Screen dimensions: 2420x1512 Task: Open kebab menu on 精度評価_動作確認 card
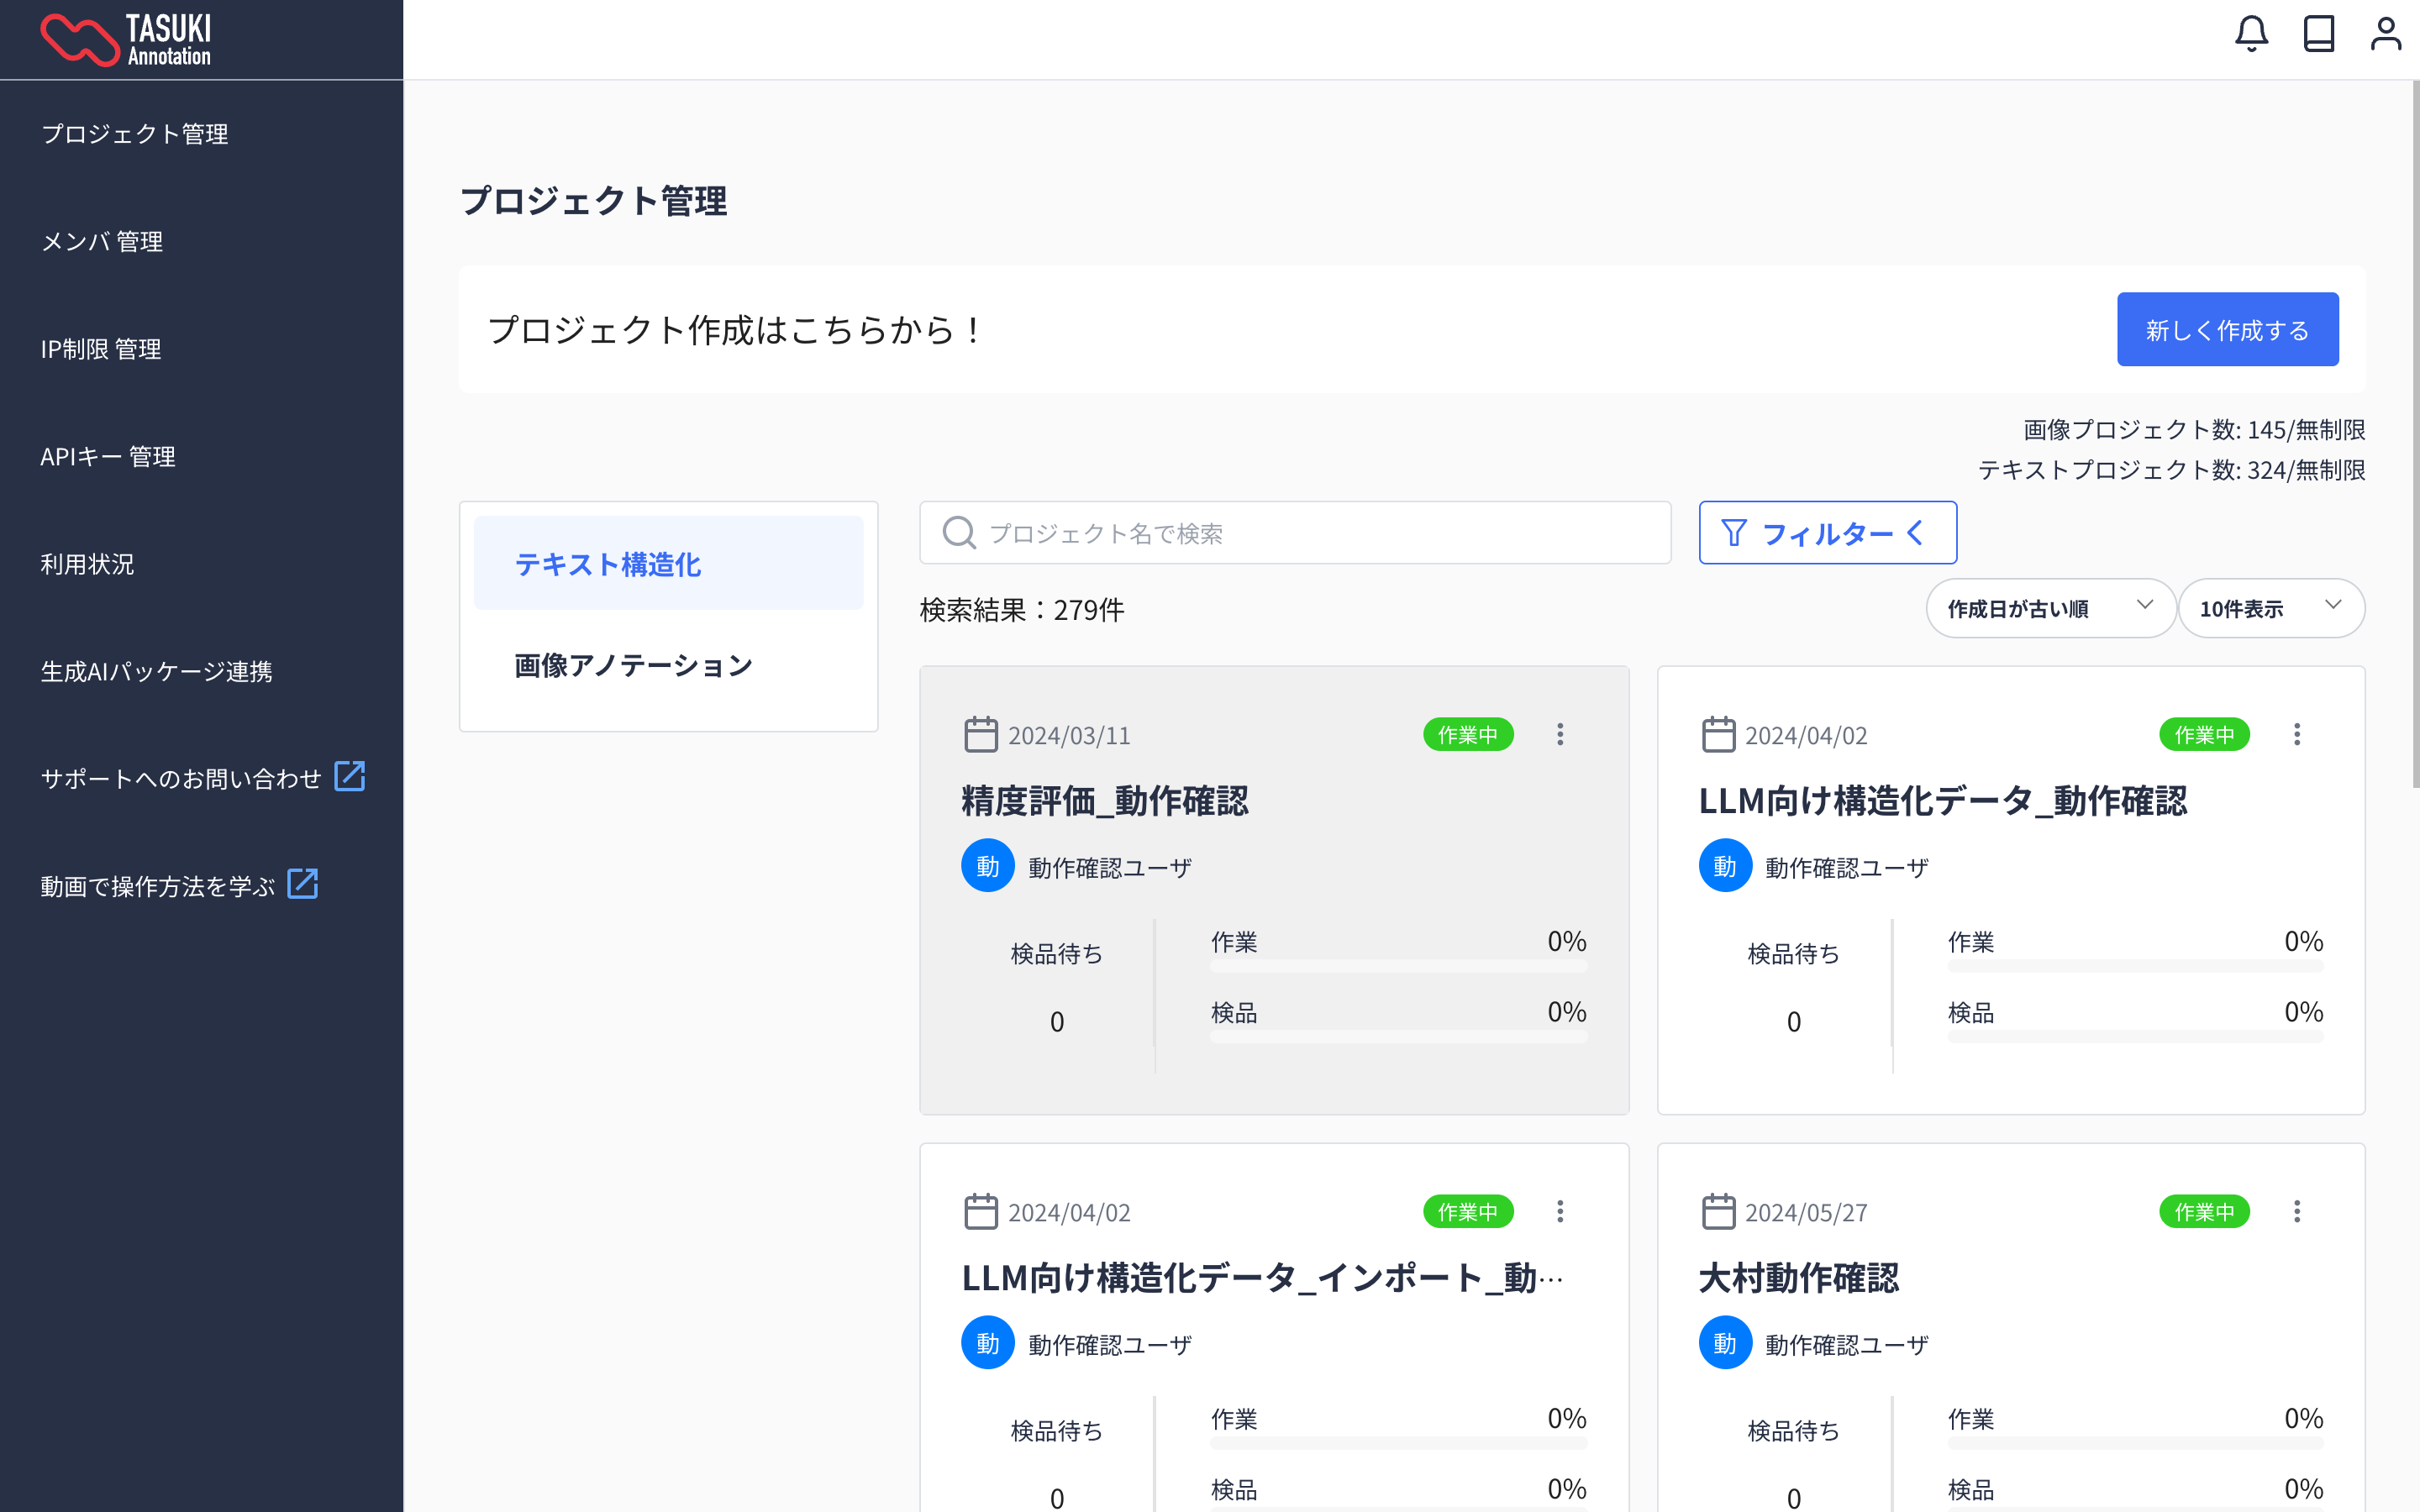1560,735
